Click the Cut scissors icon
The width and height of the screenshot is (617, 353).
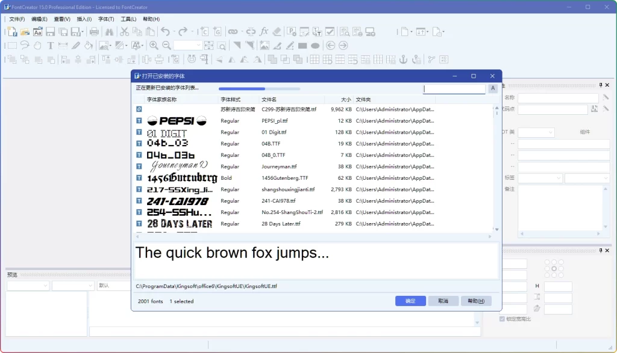click(x=125, y=31)
